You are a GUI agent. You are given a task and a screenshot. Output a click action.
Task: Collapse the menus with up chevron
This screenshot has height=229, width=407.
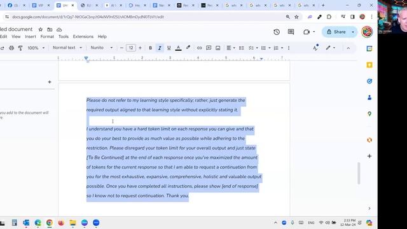coord(348,48)
